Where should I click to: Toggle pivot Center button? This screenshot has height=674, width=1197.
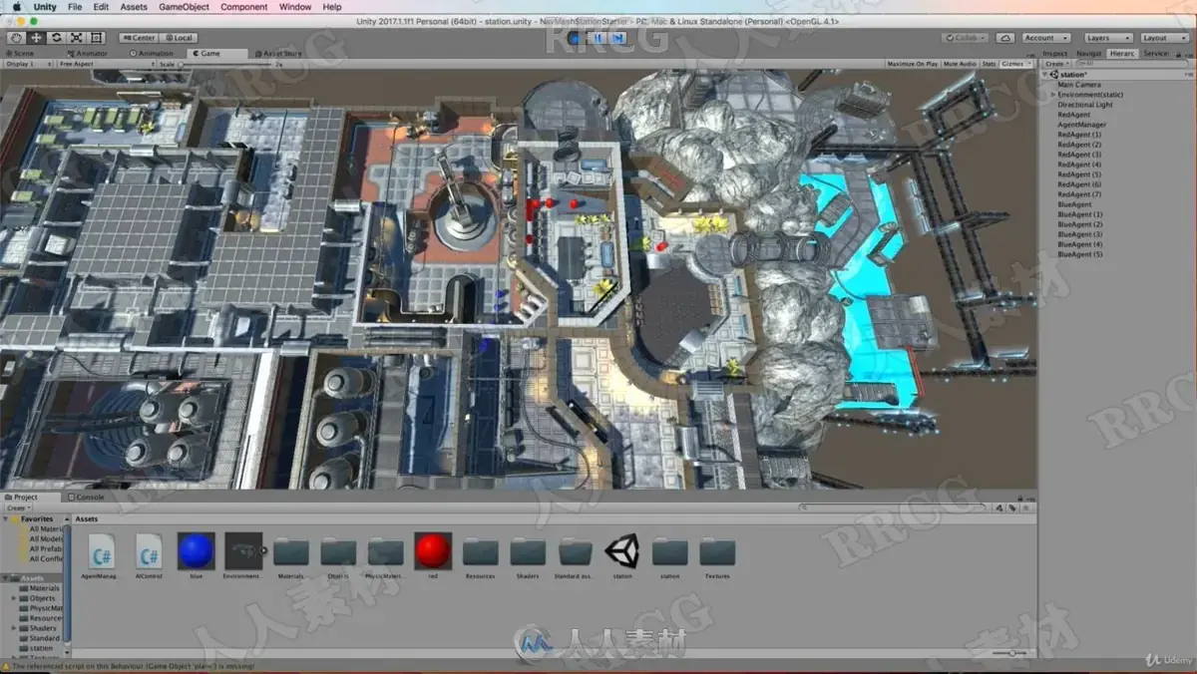[140, 38]
